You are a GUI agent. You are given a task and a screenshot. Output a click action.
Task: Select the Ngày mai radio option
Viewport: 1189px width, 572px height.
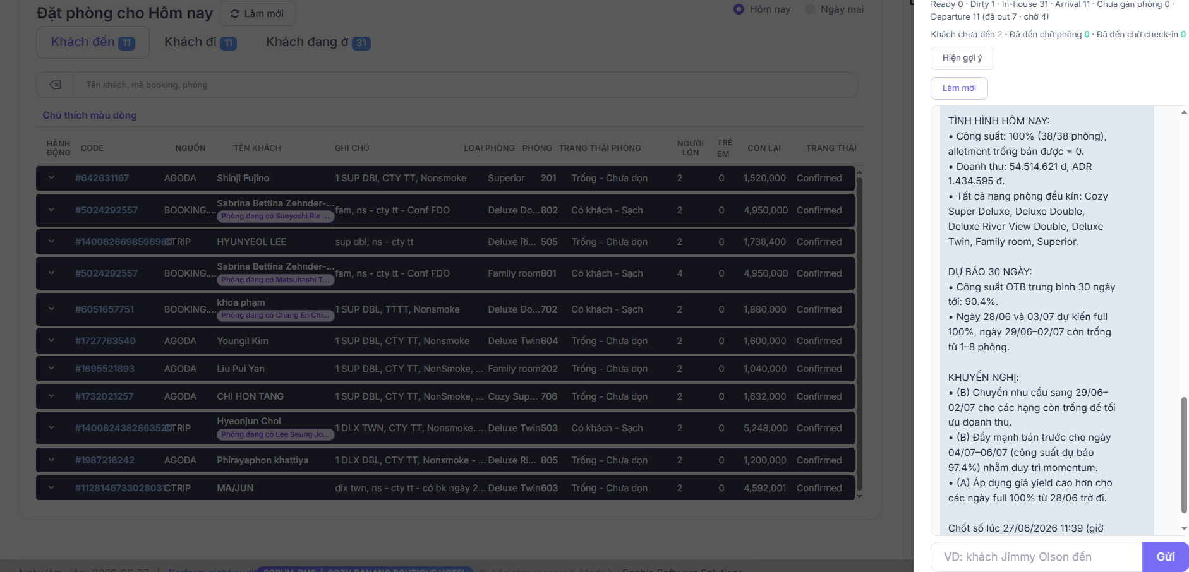[809, 9]
